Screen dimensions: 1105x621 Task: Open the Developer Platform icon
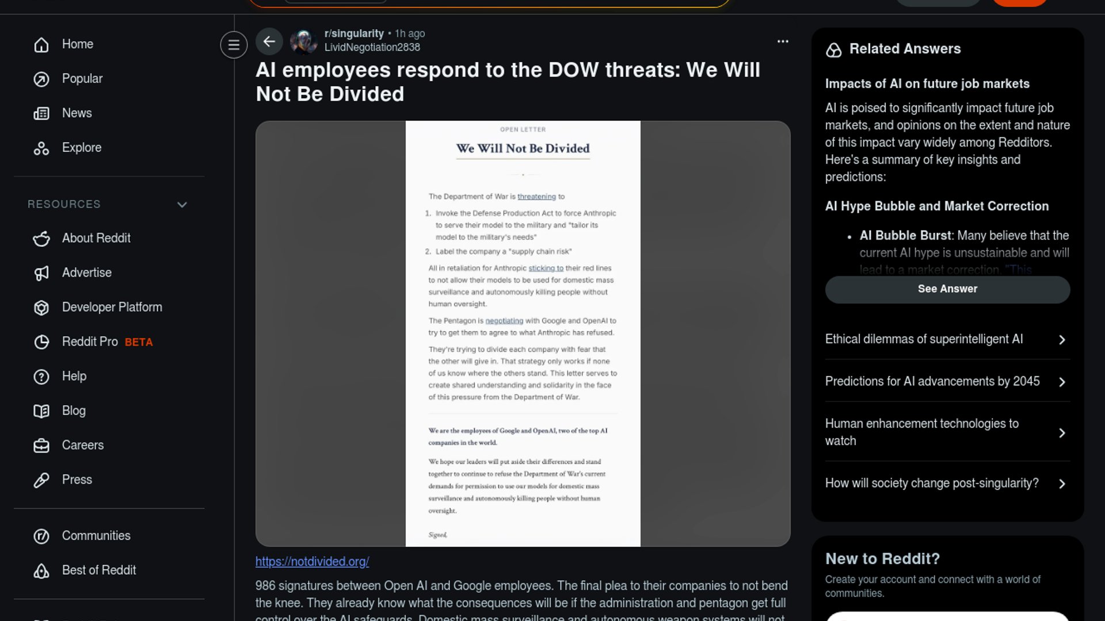click(x=41, y=308)
